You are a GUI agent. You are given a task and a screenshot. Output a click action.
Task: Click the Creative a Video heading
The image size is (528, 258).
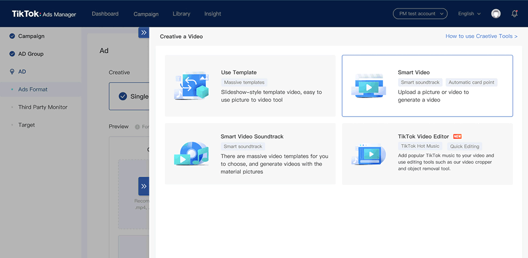click(181, 37)
